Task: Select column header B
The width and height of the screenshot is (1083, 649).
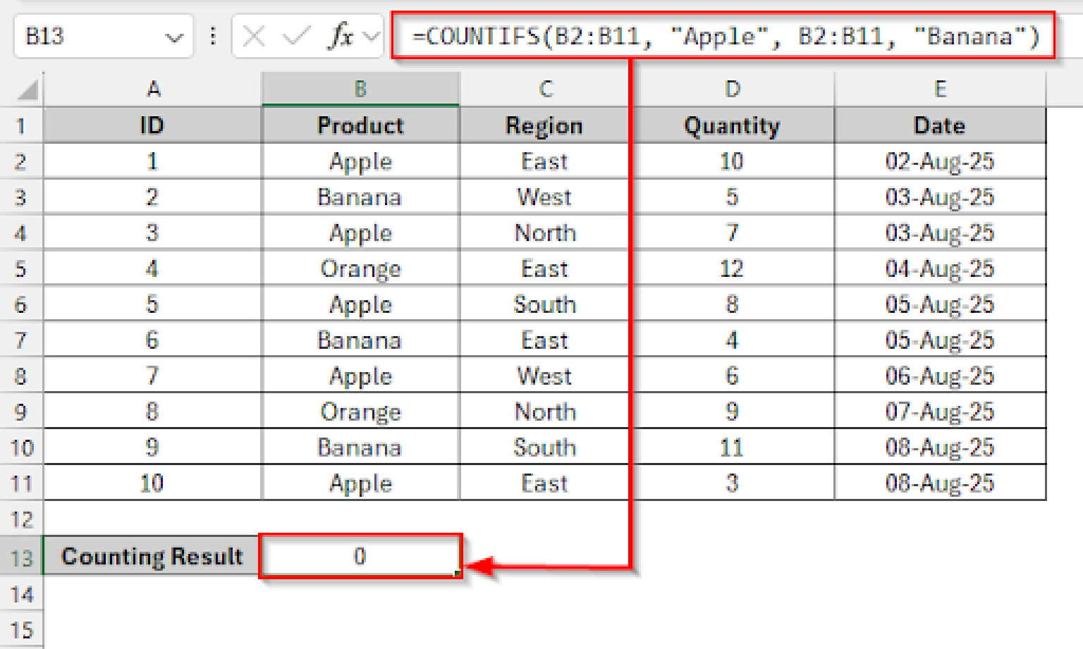Action: tap(360, 89)
